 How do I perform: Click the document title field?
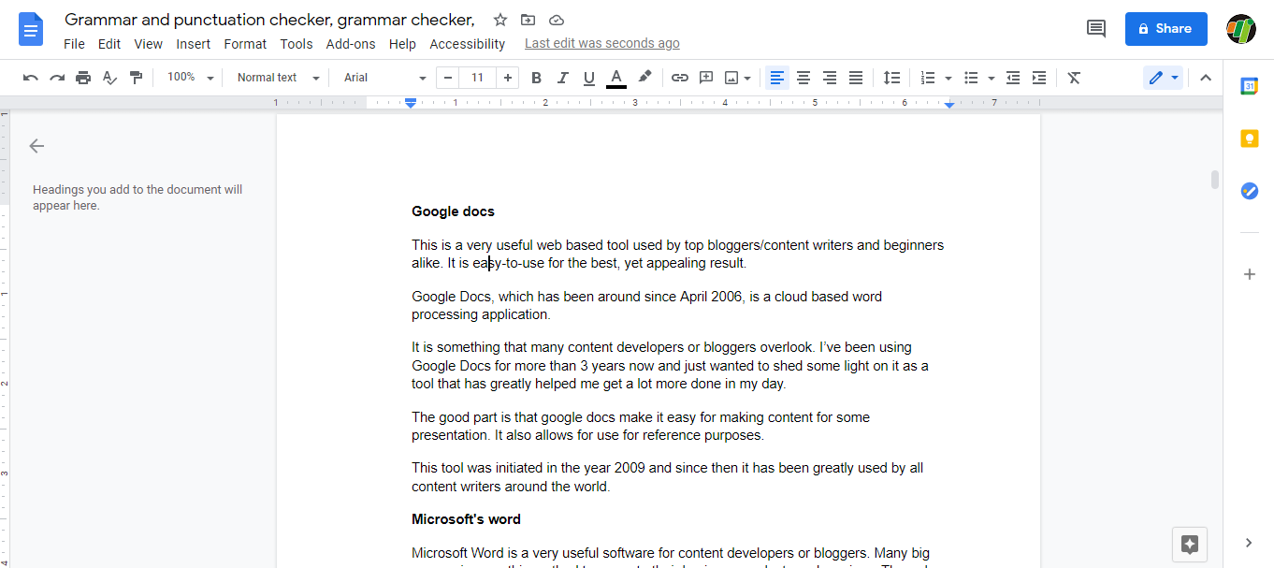coord(270,20)
